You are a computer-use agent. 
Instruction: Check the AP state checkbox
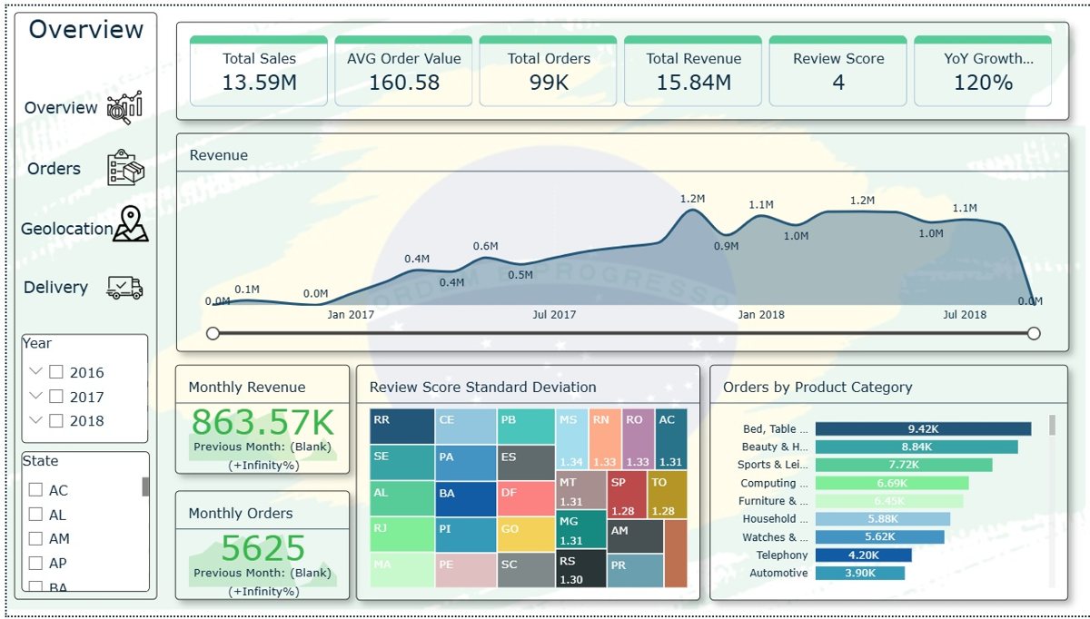(35, 563)
